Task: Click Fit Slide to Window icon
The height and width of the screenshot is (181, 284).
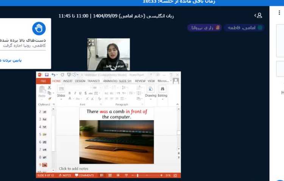Action: [175, 175]
